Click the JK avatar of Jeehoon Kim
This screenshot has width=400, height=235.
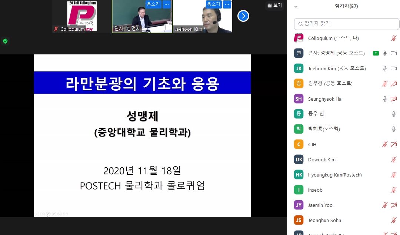point(299,68)
